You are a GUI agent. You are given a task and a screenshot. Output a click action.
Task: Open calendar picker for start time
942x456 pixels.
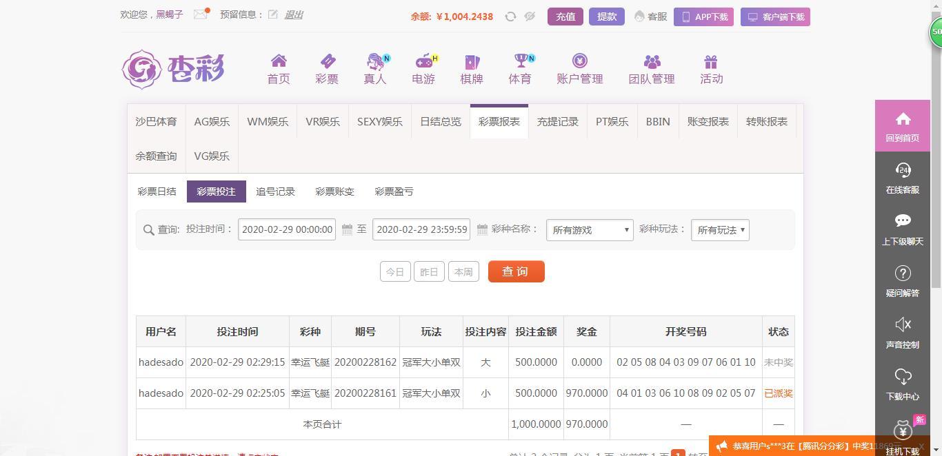pos(347,229)
